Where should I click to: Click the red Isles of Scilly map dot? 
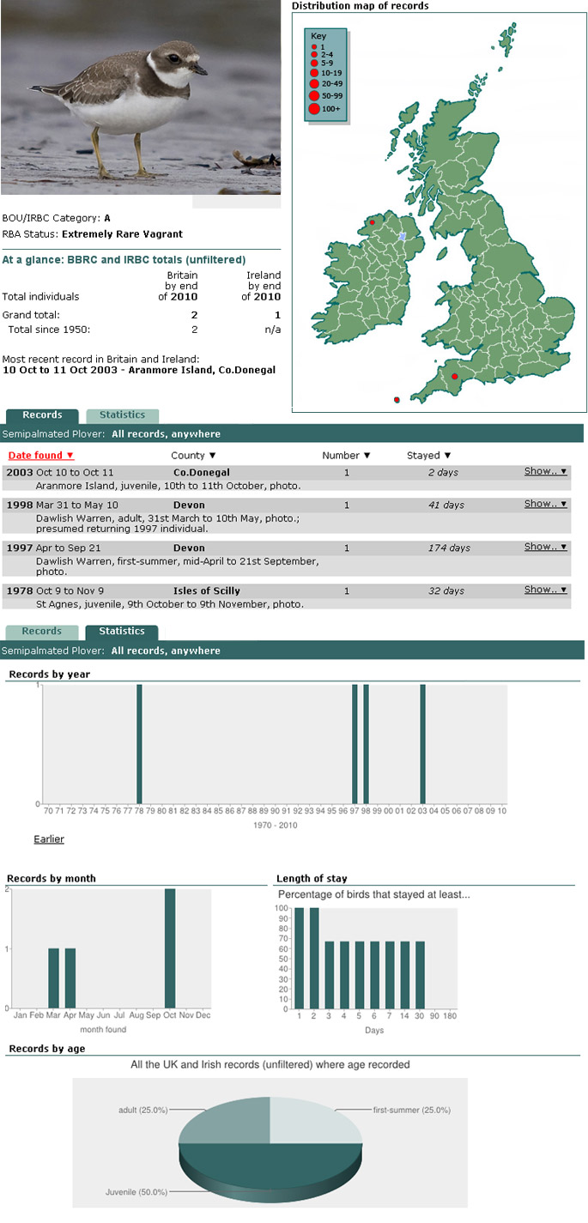(396, 400)
